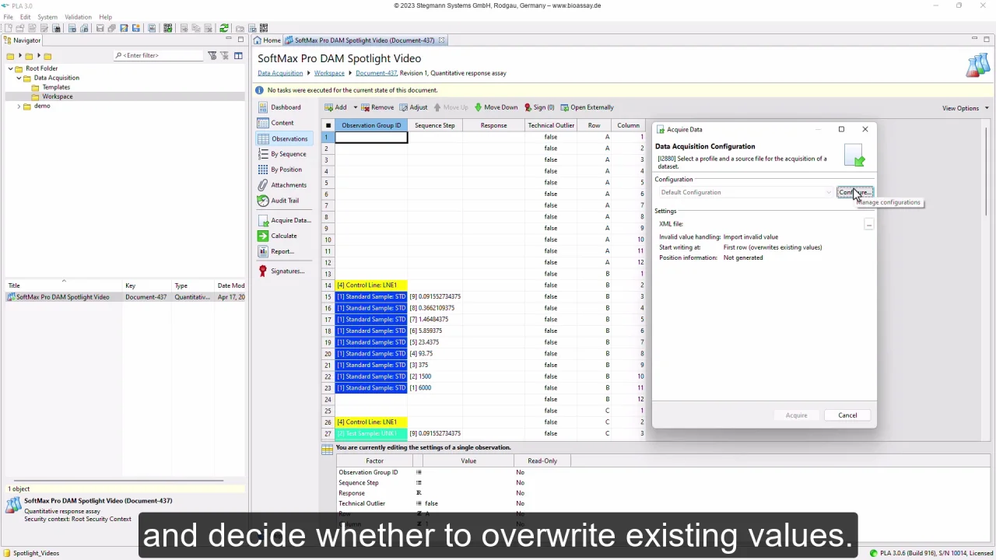Viewport: 996px width, 560px height.
Task: Open the Default Configuration dropdown
Action: [745, 192]
